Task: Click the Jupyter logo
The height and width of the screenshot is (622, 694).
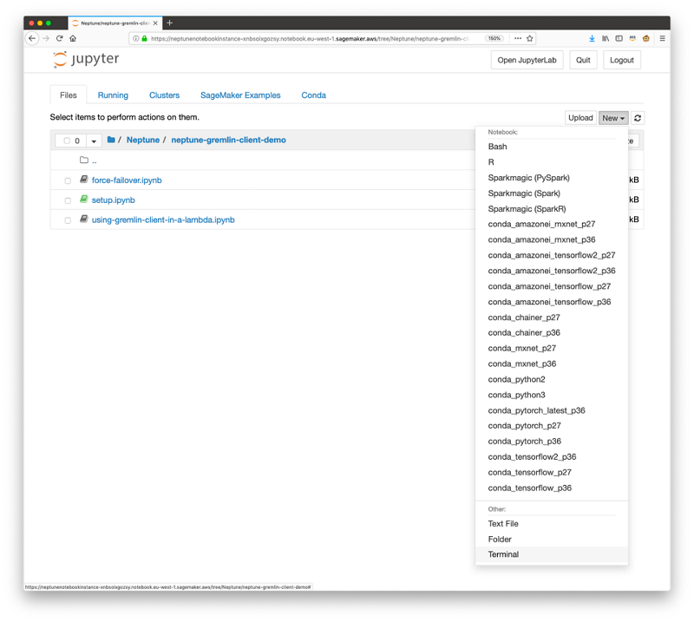Action: coord(86,59)
